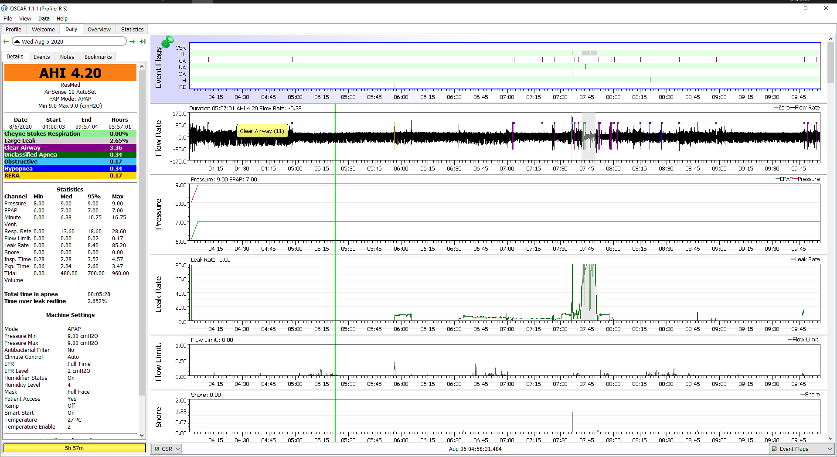Click the 5h 57m session bar

point(75,448)
